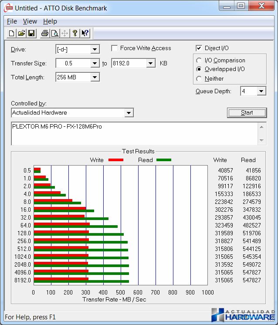Open Print Preview from the toolbar
The image size is (278, 325).
pos(54,34)
